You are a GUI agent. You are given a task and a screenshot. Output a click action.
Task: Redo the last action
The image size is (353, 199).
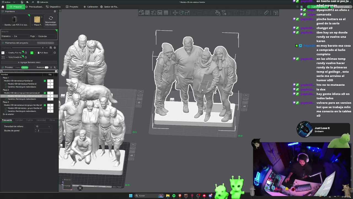(33, 2)
